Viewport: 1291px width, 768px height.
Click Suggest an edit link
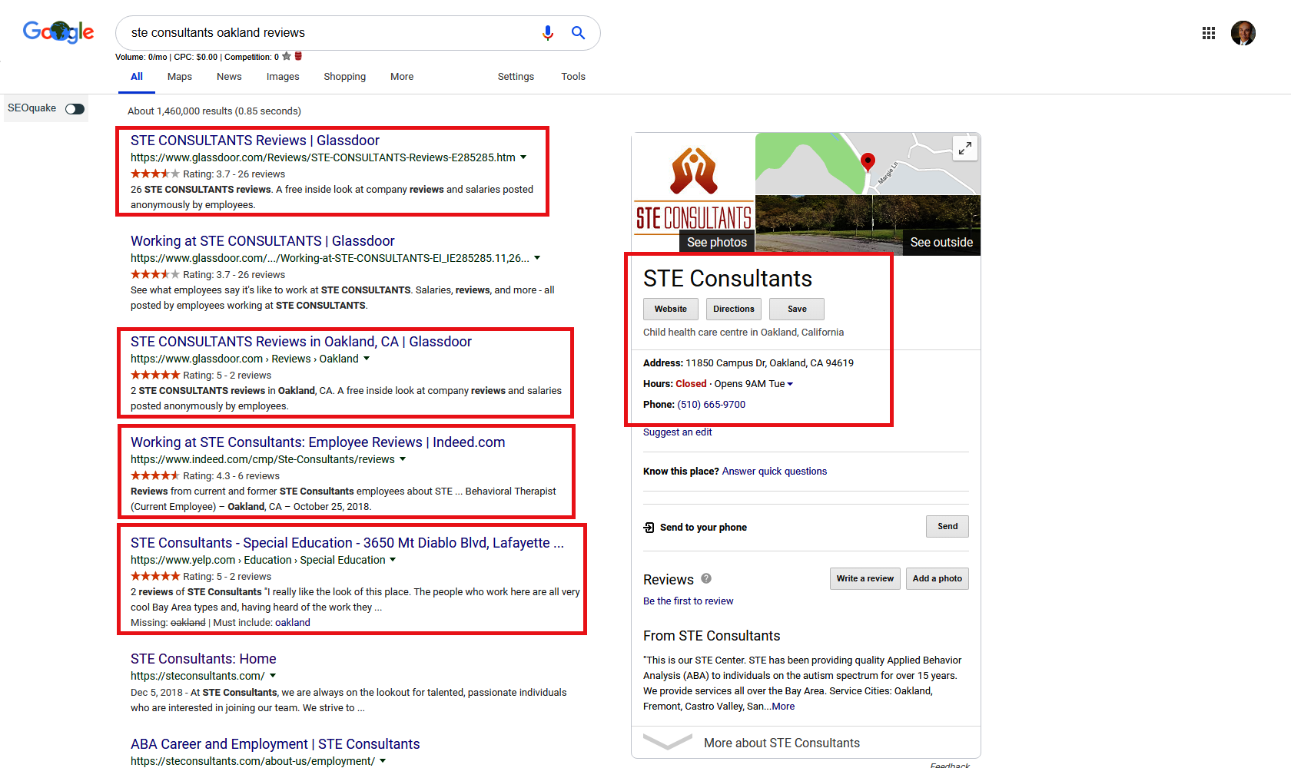coord(677,432)
